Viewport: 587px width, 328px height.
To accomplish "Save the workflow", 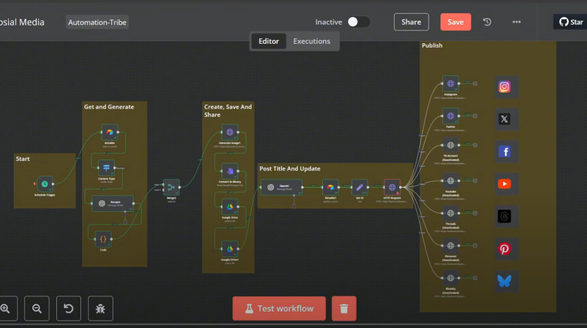I will 455,22.
